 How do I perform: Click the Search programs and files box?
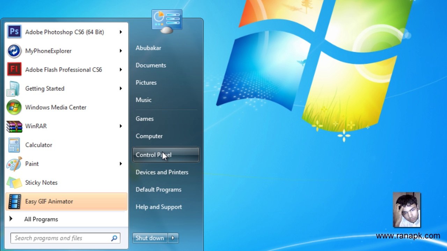65,238
